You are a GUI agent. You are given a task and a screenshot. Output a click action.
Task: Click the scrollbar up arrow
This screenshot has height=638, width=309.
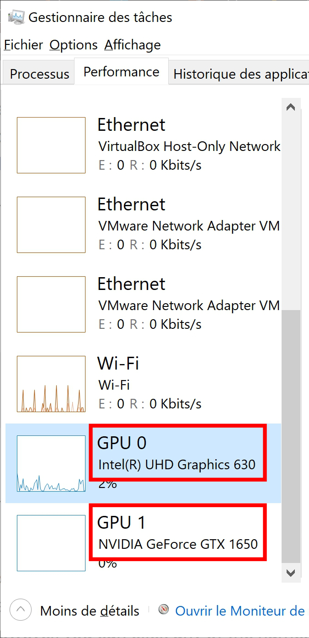click(291, 107)
